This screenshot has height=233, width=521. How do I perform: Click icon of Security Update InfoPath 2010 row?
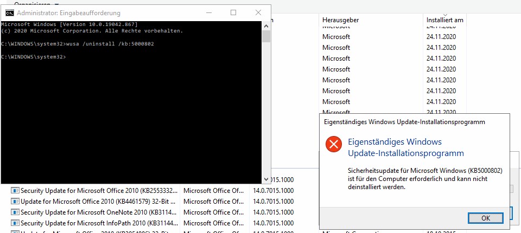(15, 223)
